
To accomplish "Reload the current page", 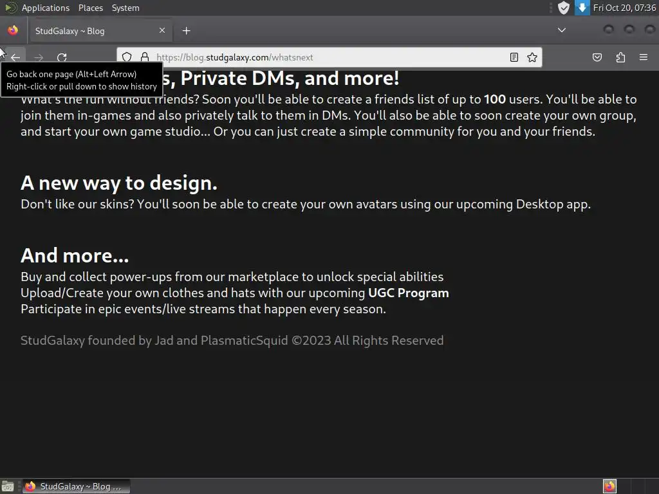I will [62, 57].
